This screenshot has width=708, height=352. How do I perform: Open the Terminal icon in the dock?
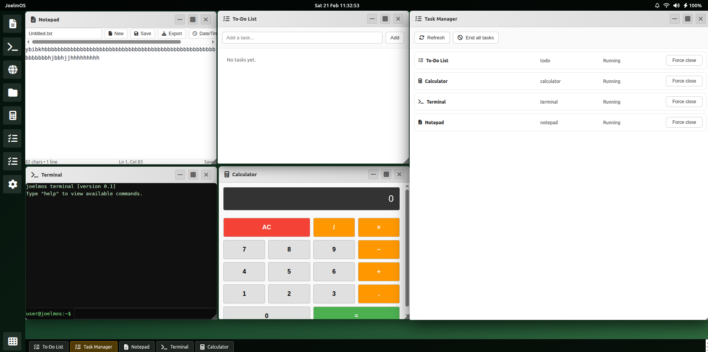[x=13, y=47]
